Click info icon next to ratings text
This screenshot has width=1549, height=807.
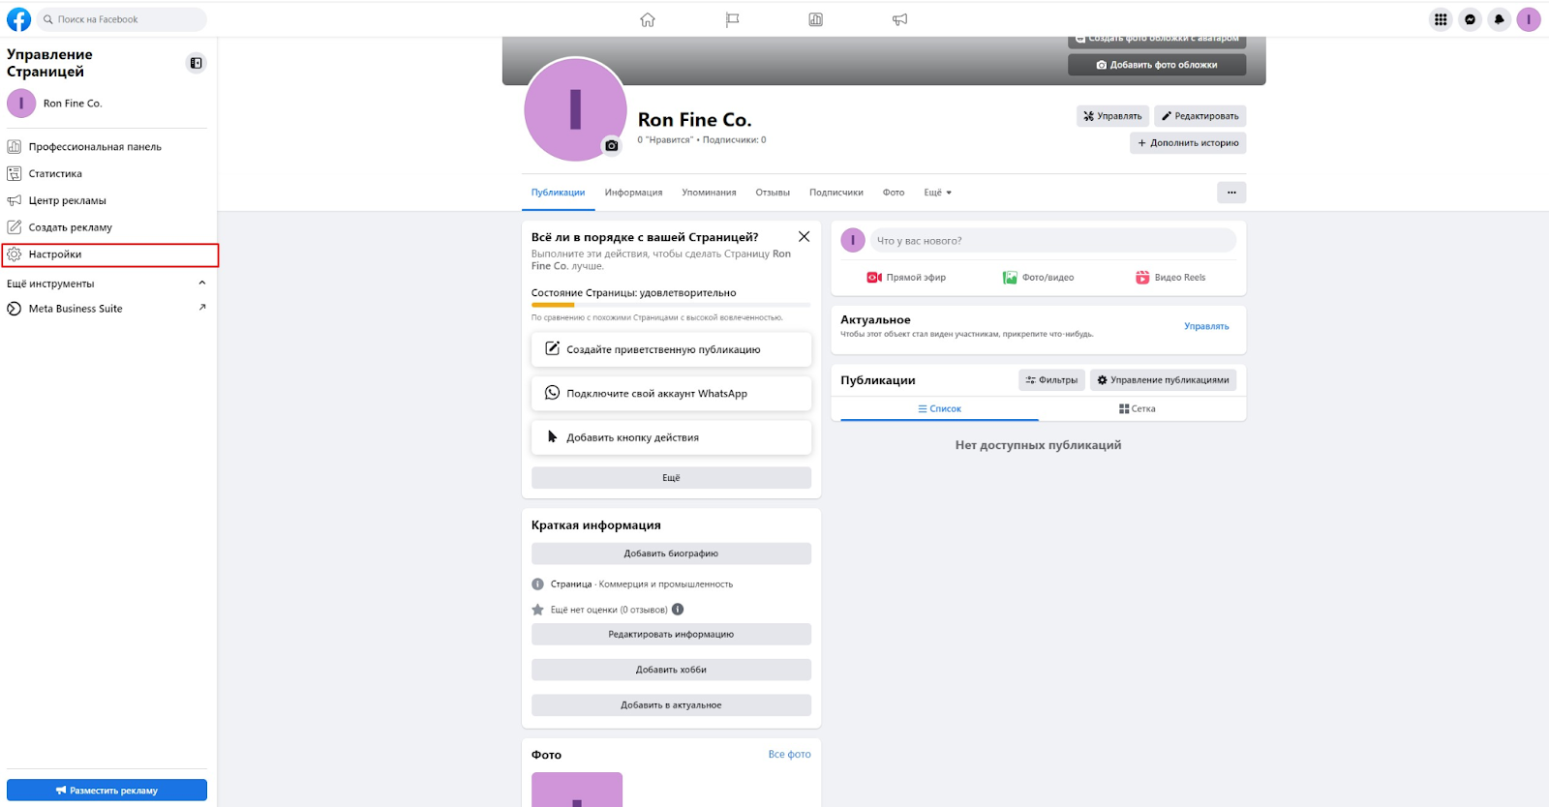pos(678,610)
